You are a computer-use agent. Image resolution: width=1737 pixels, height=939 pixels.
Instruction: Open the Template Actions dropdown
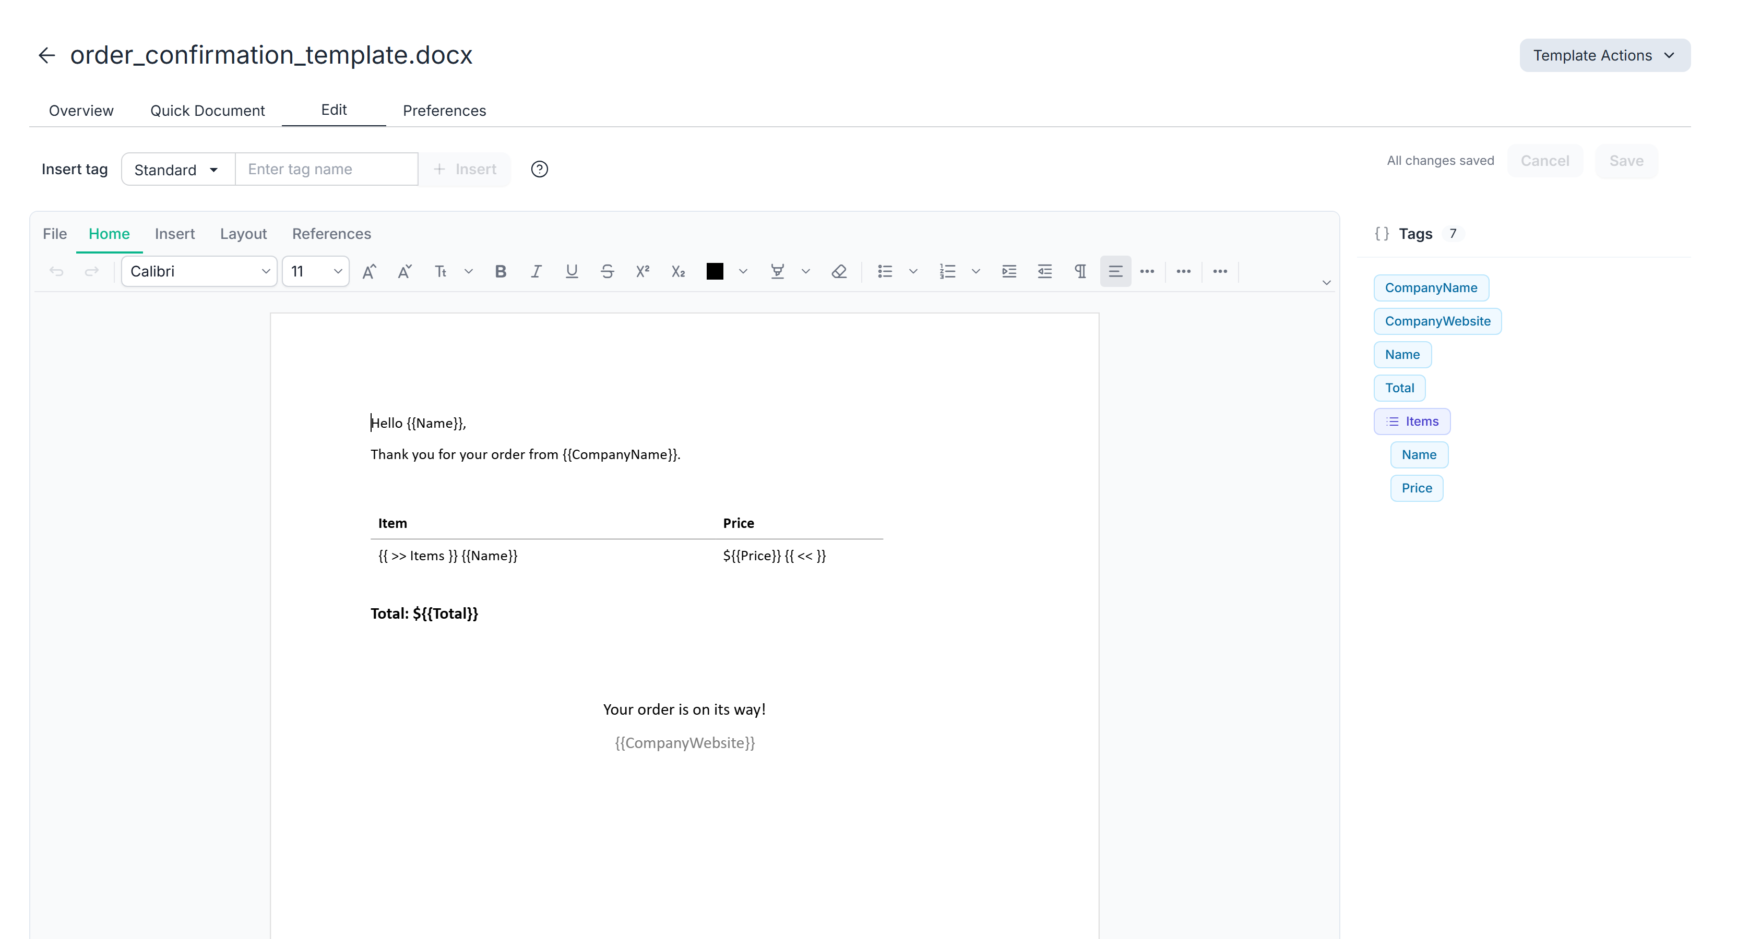pyautogui.click(x=1605, y=55)
